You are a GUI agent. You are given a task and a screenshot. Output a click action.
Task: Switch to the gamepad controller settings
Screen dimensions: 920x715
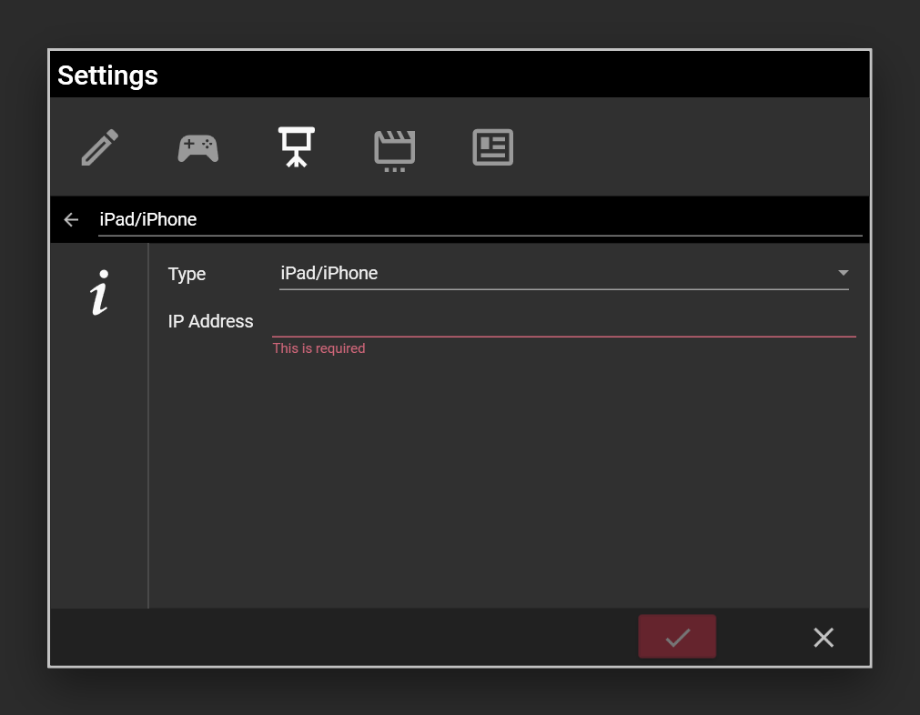click(197, 147)
